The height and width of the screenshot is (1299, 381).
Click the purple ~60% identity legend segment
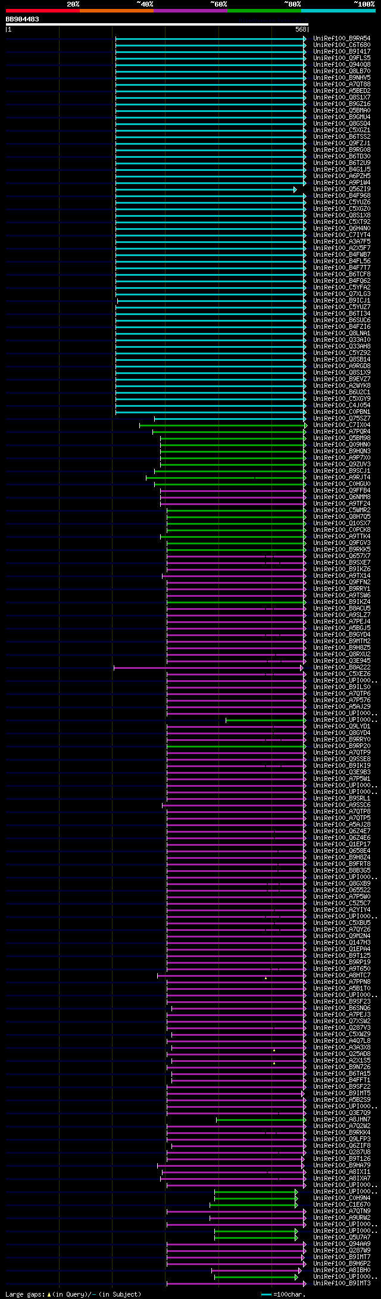click(x=190, y=11)
